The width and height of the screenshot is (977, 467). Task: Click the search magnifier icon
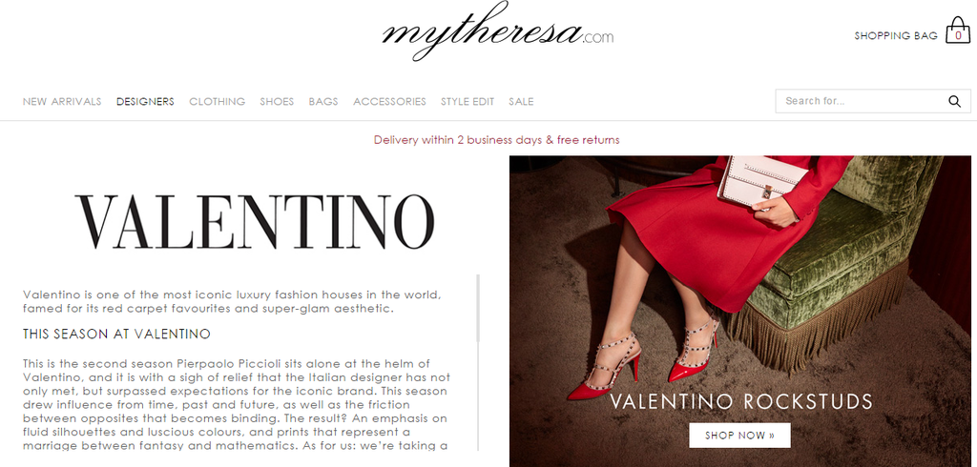point(954,101)
